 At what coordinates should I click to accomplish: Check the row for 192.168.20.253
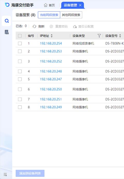20,51
